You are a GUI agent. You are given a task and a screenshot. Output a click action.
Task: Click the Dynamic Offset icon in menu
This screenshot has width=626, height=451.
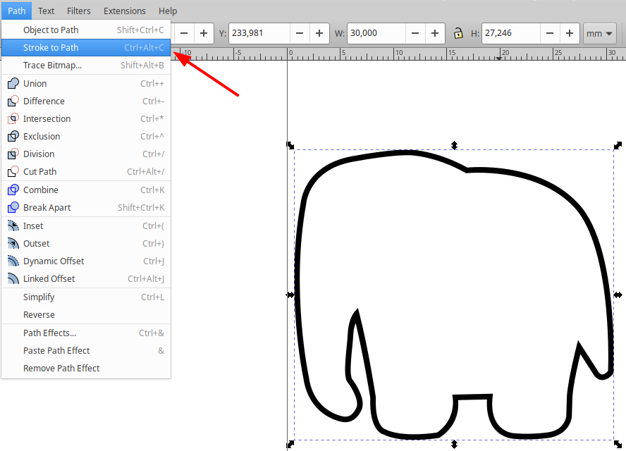click(13, 261)
